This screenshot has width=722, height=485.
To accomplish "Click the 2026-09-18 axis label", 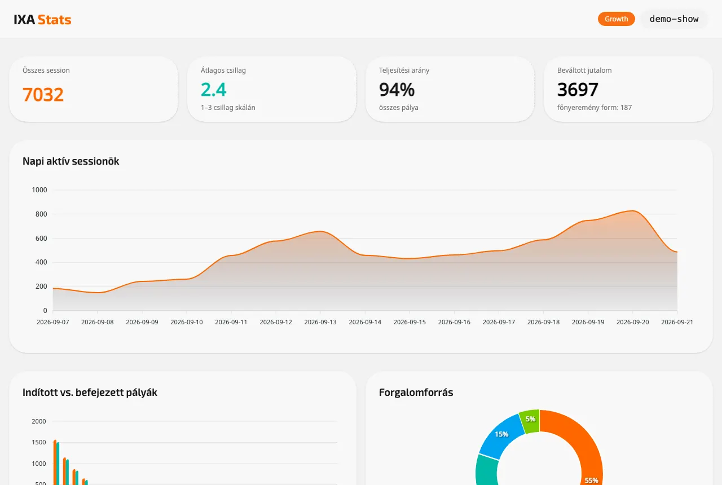I will [543, 322].
